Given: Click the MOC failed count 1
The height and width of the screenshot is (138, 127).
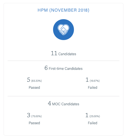Looking at the screenshot, I should pos(87,115).
